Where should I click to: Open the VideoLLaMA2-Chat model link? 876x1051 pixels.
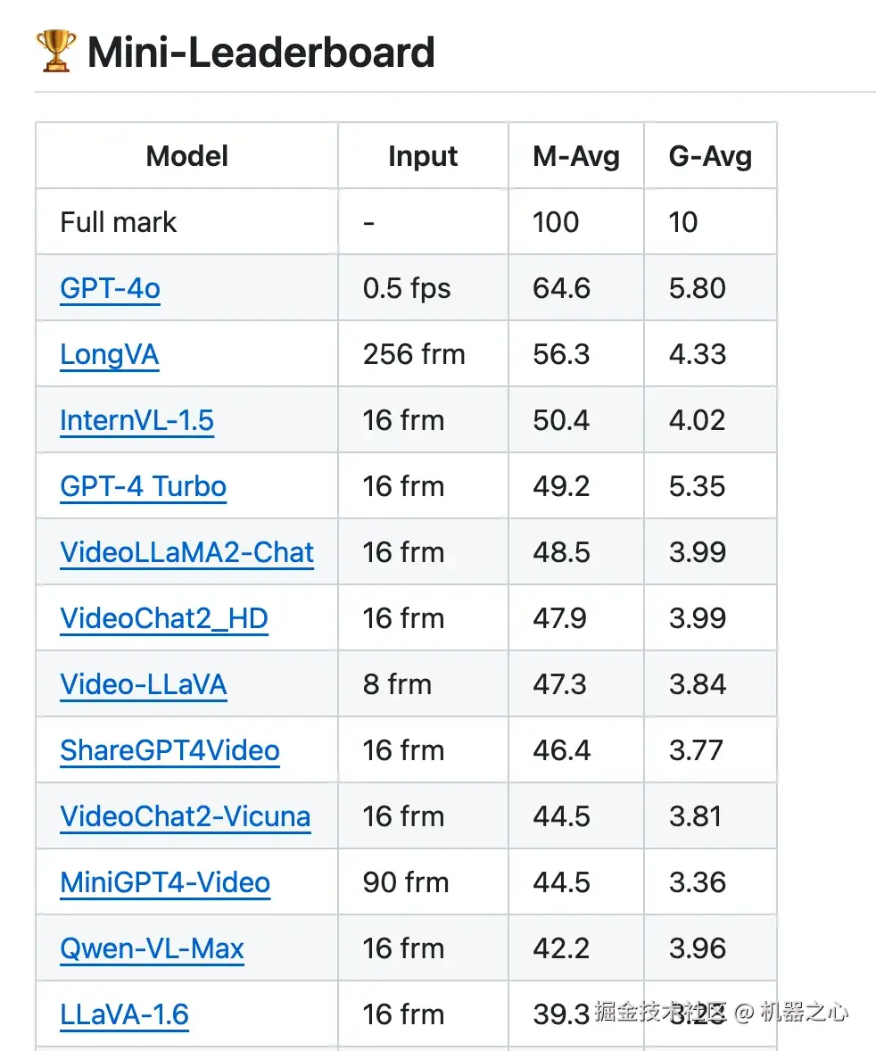(186, 553)
